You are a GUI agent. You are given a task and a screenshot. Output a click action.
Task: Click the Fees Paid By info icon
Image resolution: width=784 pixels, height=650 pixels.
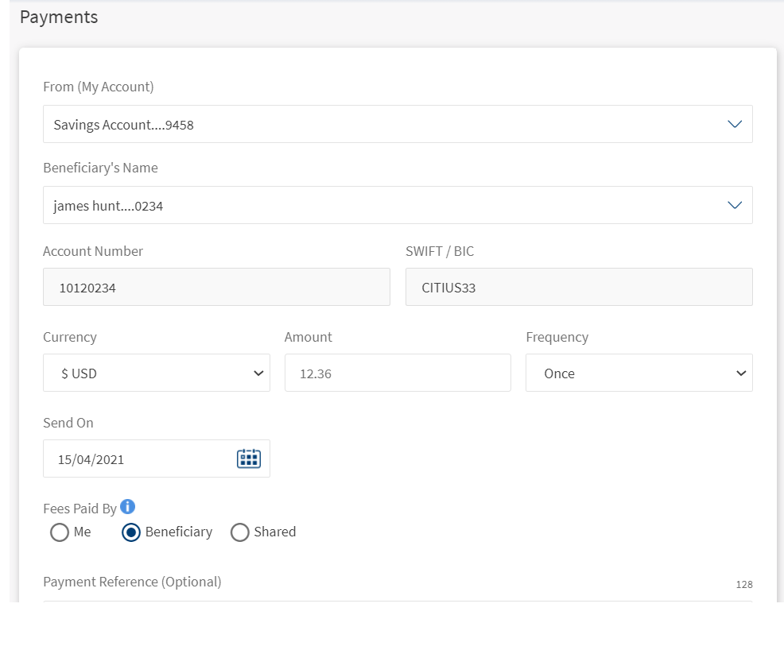coord(127,507)
